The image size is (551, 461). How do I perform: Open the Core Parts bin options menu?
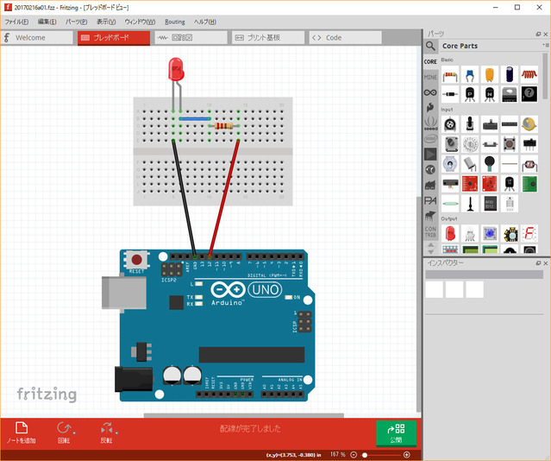545,45
